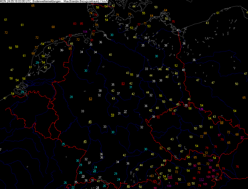The image size is (248, 189).
Task: Click the cyan 22 station value
Action: click(x=73, y=187)
